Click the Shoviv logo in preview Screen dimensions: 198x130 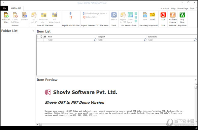click(48, 92)
